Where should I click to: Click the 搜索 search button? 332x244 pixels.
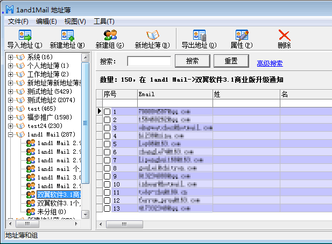pos(192,61)
